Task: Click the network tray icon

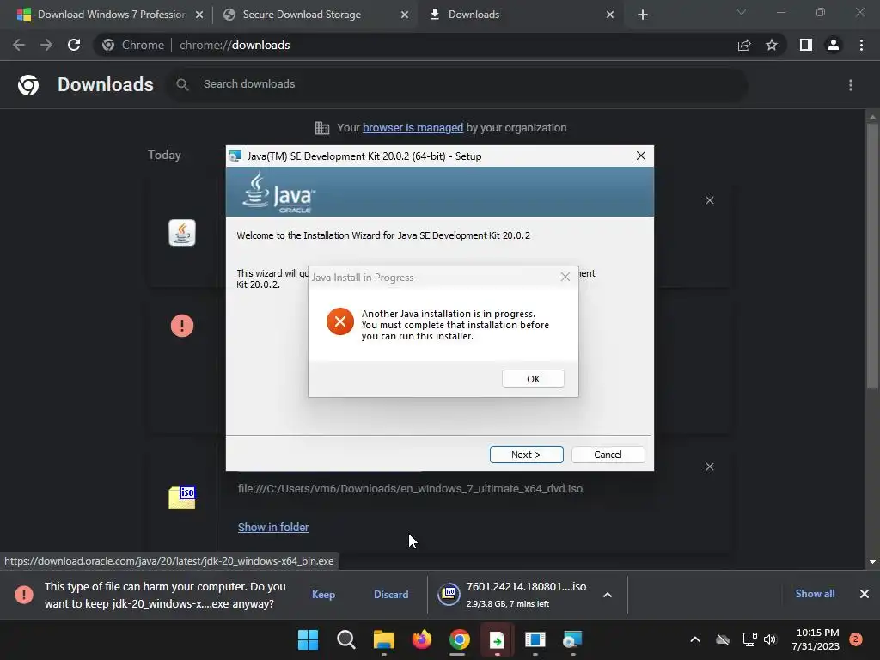Action: pyautogui.click(x=749, y=639)
